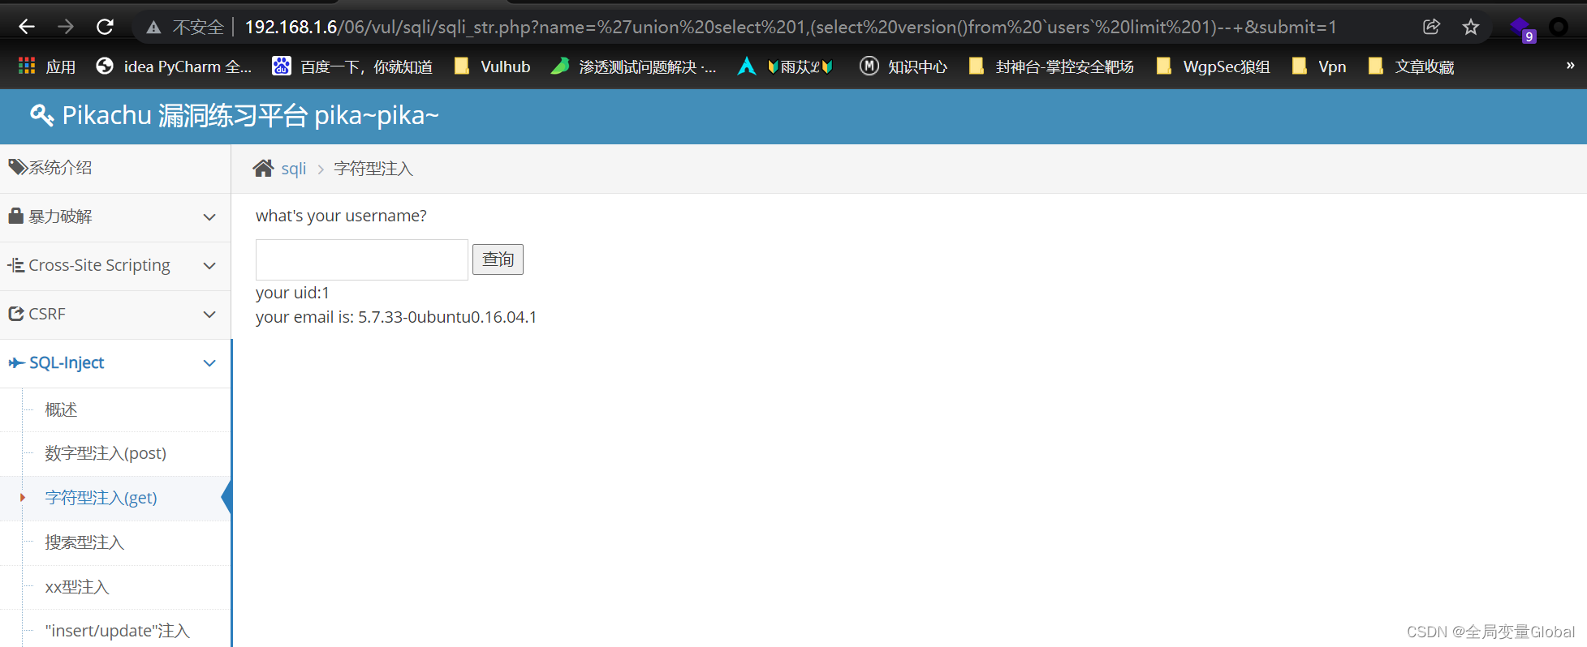Open the 封神台-掌控安全靶场 bookmark folder
The height and width of the screenshot is (647, 1587).
pos(1051,66)
